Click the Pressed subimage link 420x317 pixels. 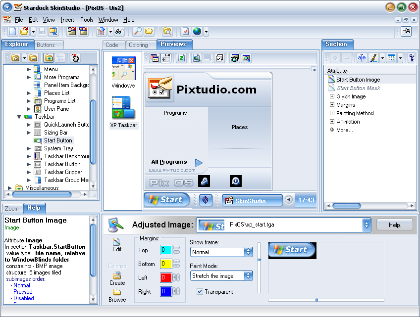point(23,292)
